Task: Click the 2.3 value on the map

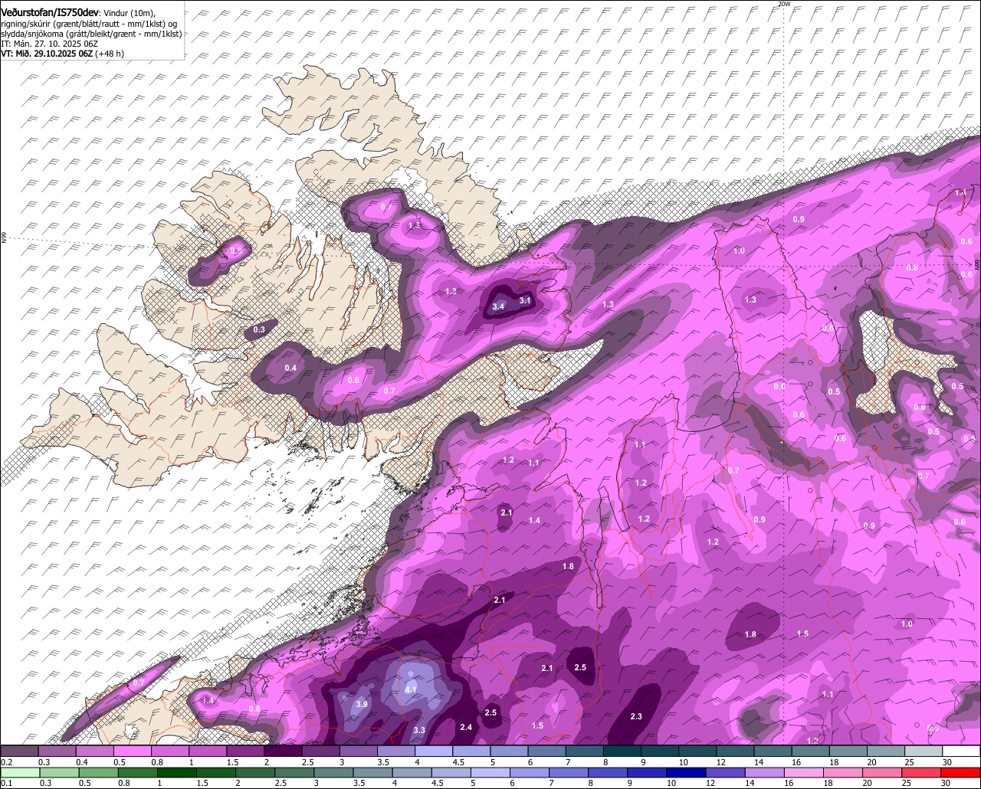Action: tap(636, 716)
